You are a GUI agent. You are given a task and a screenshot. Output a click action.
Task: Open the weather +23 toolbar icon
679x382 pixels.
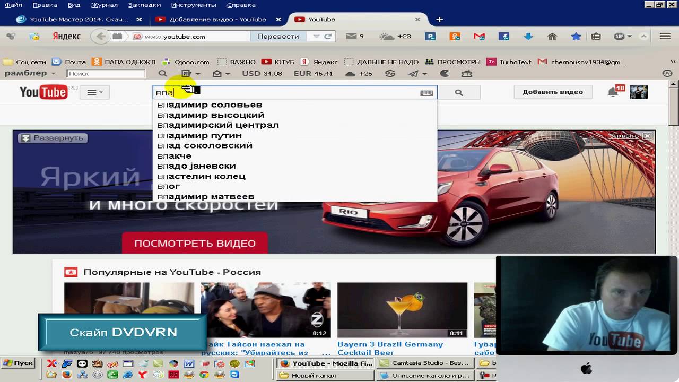(395, 37)
